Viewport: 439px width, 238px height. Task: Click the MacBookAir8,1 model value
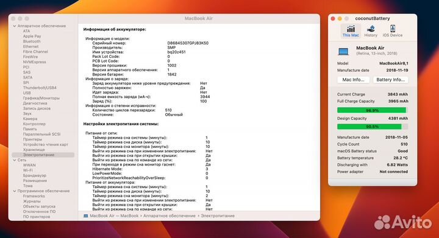click(394, 63)
